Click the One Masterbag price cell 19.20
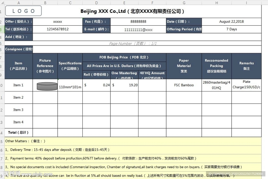Image resolution: width=268 pixels, height=179 pixels. point(124,85)
